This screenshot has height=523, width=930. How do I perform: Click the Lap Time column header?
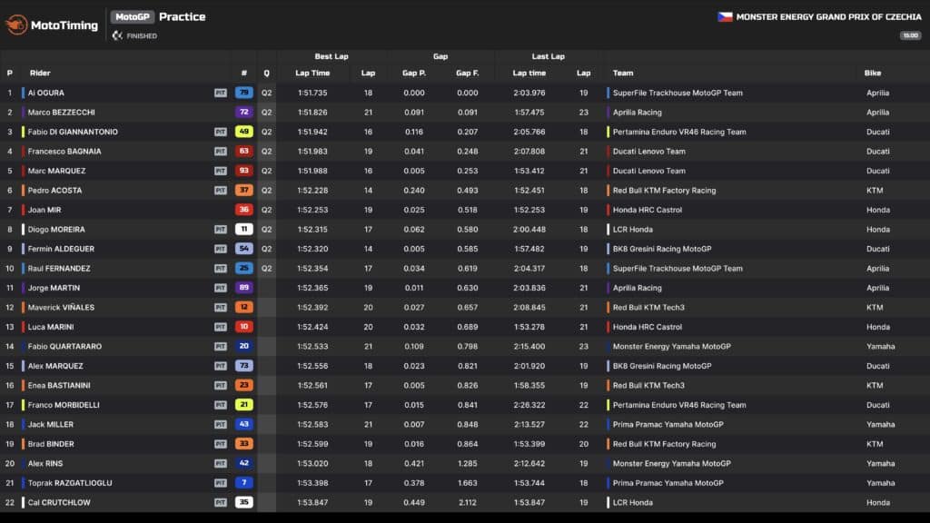point(312,73)
